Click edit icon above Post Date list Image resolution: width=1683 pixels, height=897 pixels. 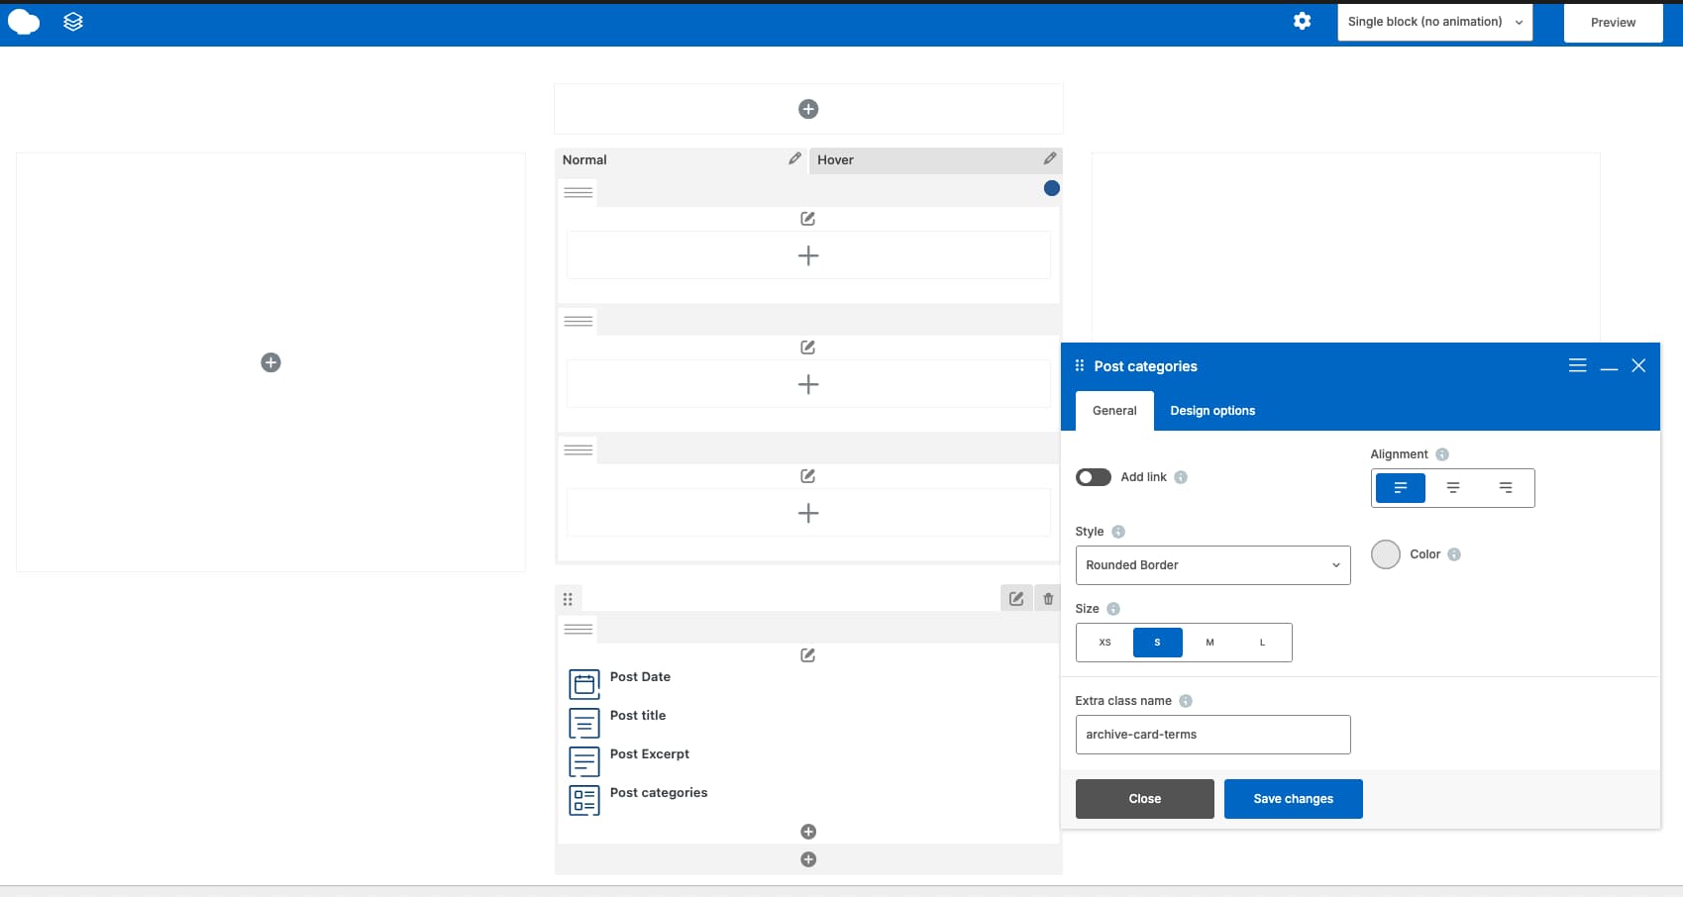(x=808, y=655)
